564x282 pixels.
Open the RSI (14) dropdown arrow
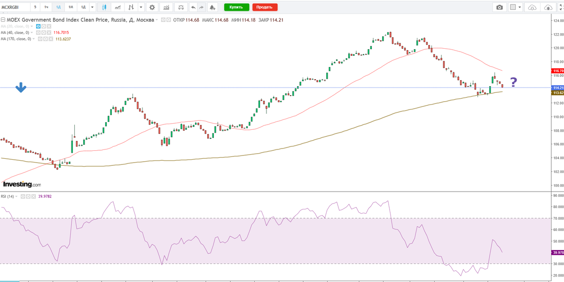point(16,196)
